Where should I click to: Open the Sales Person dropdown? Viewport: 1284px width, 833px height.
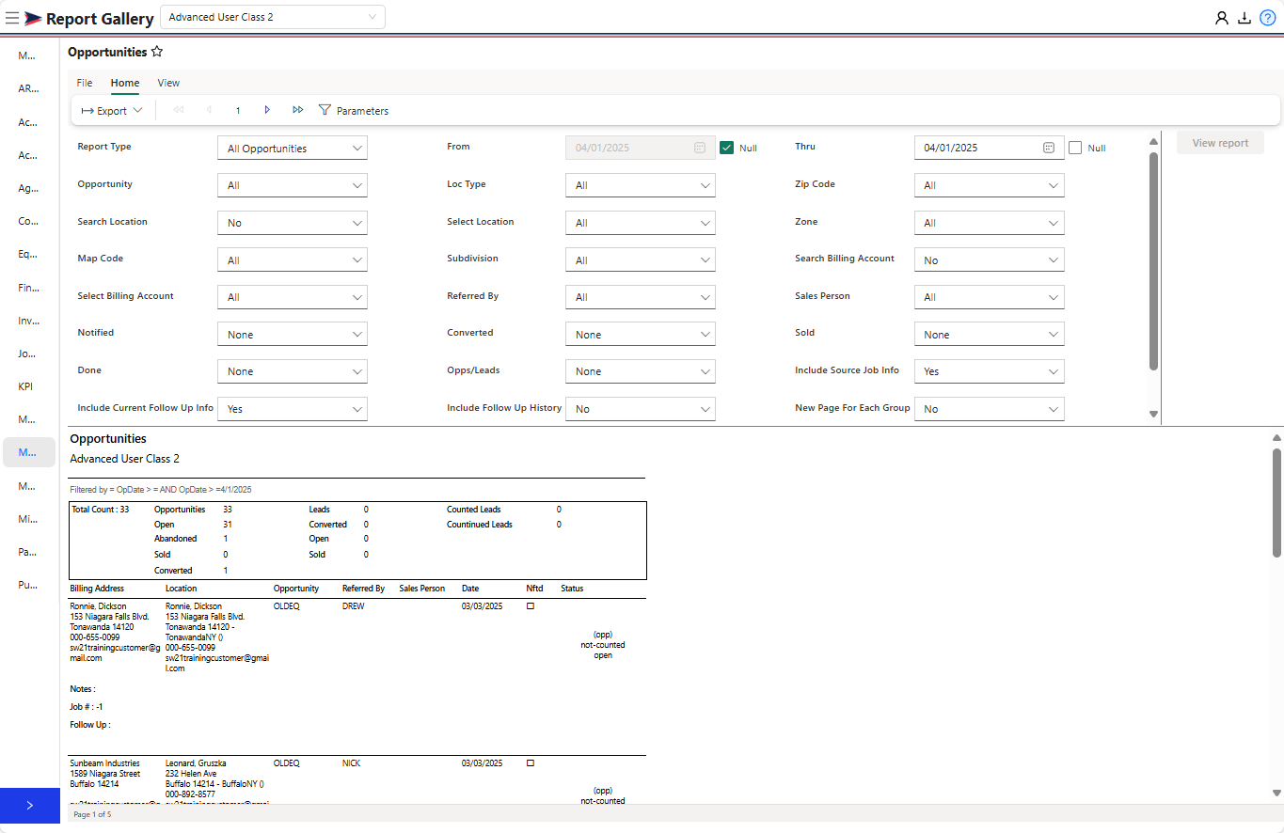tap(990, 297)
